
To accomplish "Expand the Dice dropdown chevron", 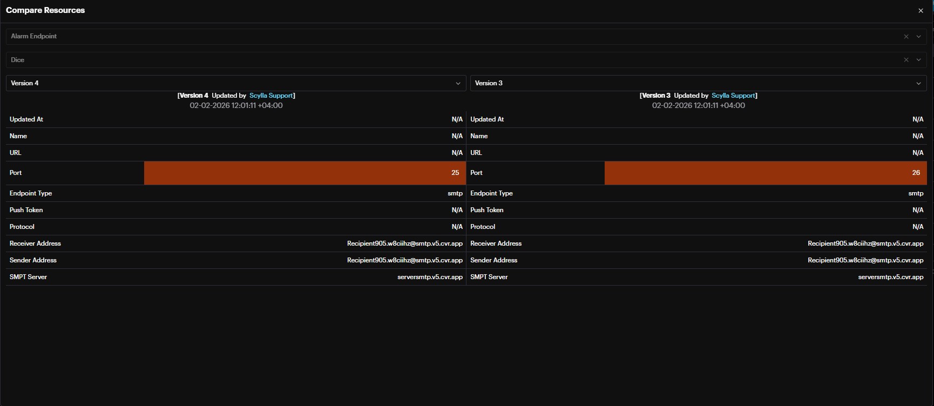I will (918, 60).
